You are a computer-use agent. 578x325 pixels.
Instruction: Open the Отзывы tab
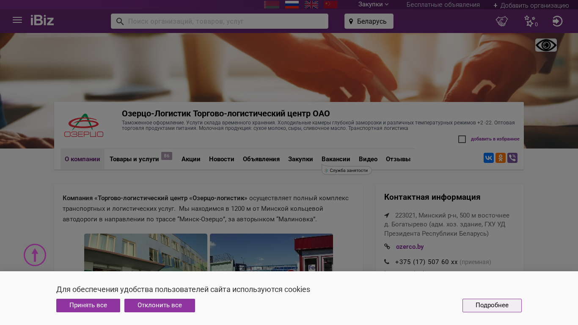point(398,159)
